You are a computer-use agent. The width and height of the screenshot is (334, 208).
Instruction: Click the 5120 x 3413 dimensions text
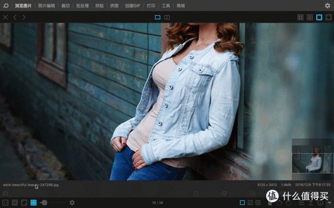[267, 185]
